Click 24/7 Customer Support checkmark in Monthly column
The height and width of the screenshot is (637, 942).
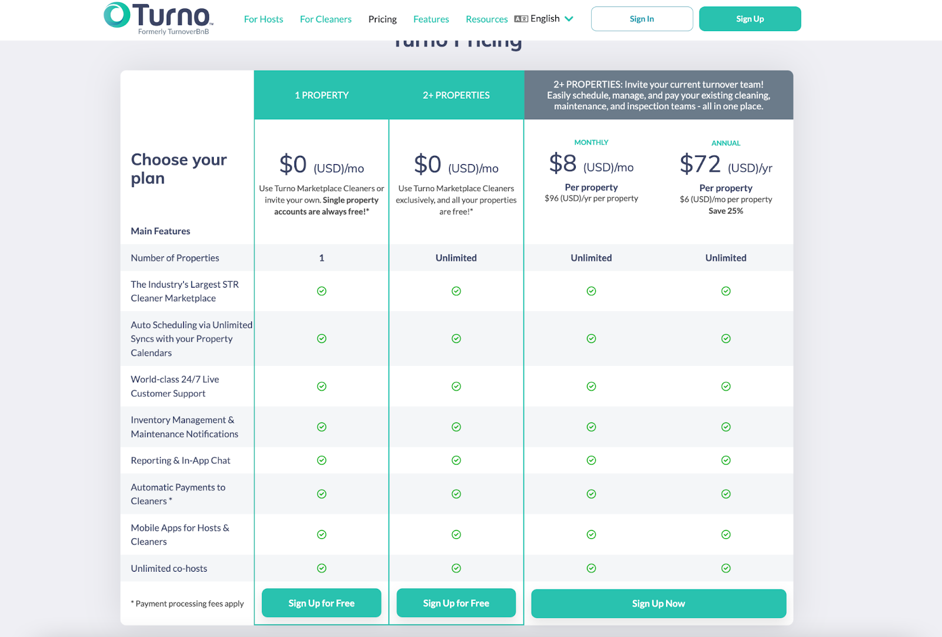point(591,386)
